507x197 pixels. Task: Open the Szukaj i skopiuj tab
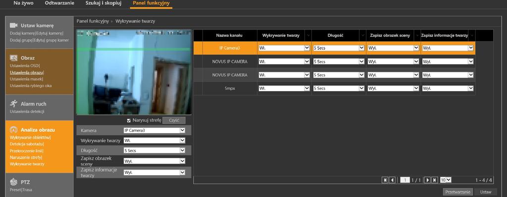103,3
